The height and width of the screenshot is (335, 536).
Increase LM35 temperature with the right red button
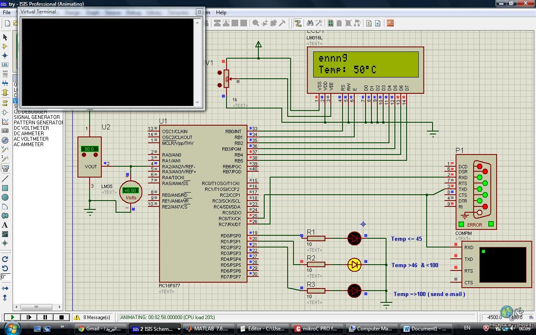click(96, 155)
